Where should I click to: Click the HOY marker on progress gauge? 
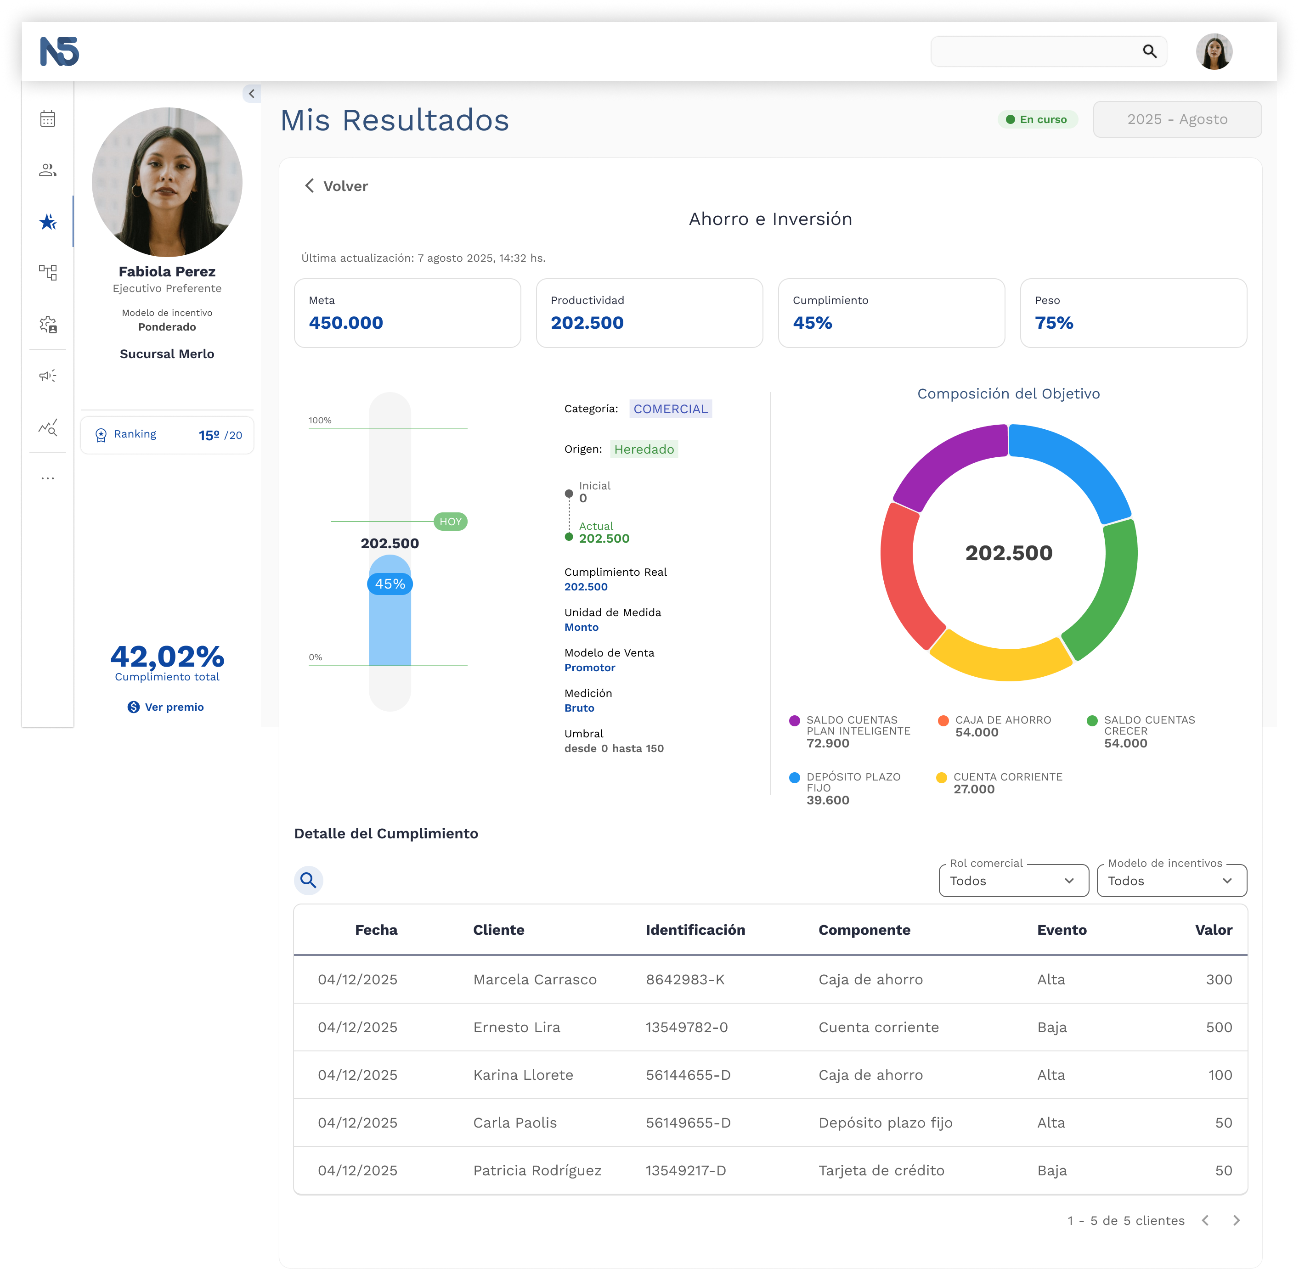(451, 521)
